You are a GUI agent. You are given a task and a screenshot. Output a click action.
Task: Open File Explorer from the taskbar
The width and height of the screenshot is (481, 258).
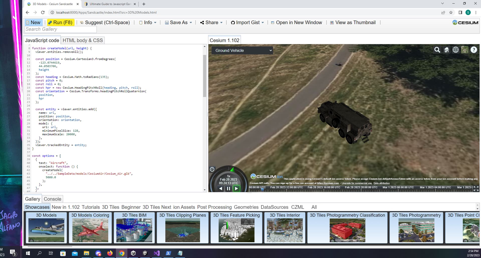click(x=86, y=253)
